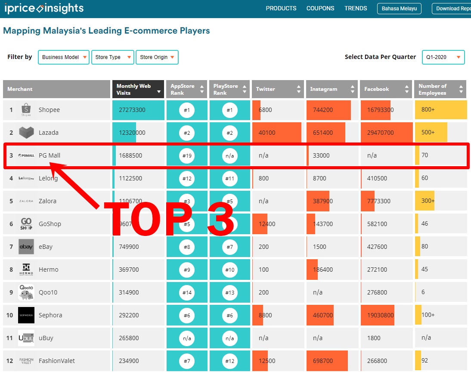Sort by Number of Employees column

(440, 89)
